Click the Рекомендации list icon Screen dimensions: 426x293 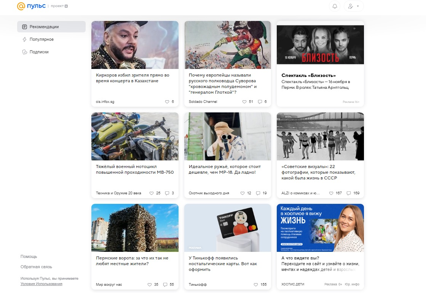(24, 27)
